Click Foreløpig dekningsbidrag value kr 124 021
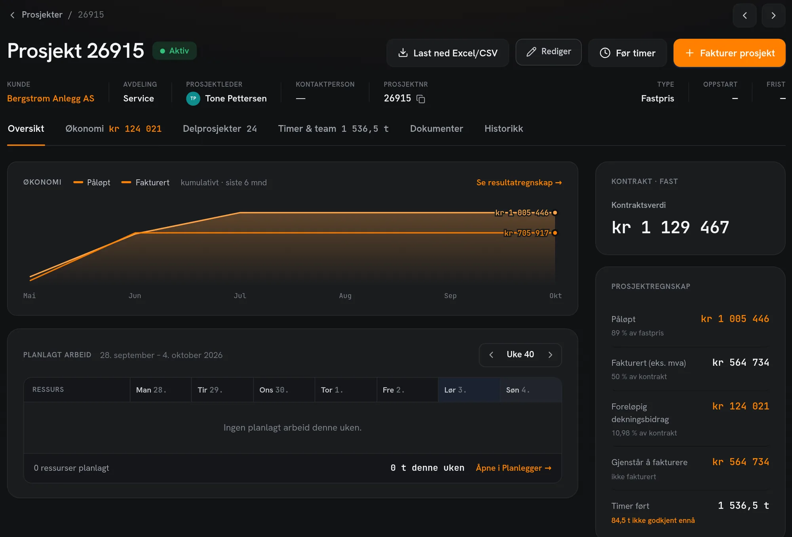The width and height of the screenshot is (792, 537). [x=741, y=406]
